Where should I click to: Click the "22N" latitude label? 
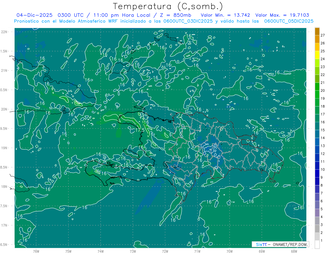4,32
